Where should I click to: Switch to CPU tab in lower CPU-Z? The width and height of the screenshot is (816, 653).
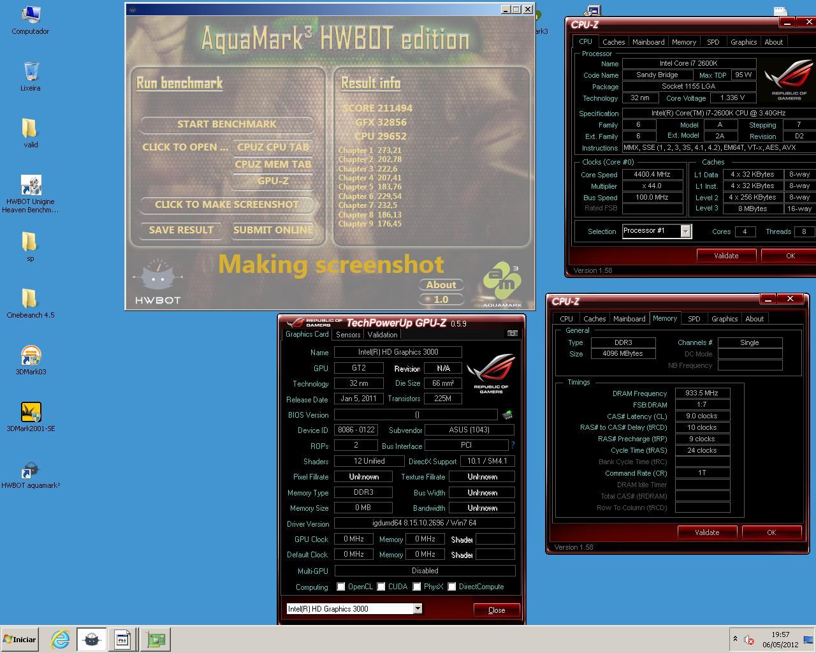point(566,319)
